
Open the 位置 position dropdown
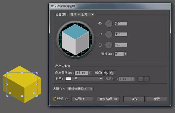82,15
